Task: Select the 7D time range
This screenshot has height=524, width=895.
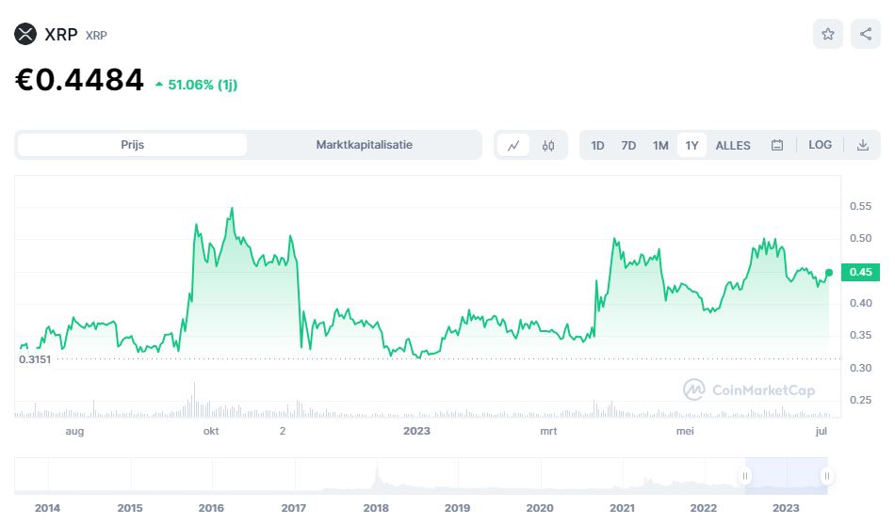Action: tap(628, 145)
